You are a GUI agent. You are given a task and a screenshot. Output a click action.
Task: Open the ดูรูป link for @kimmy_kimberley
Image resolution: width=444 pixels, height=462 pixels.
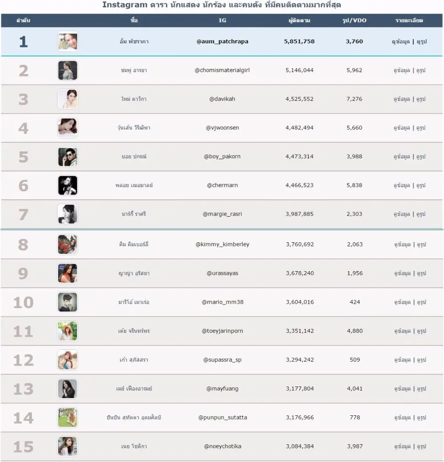coord(421,245)
